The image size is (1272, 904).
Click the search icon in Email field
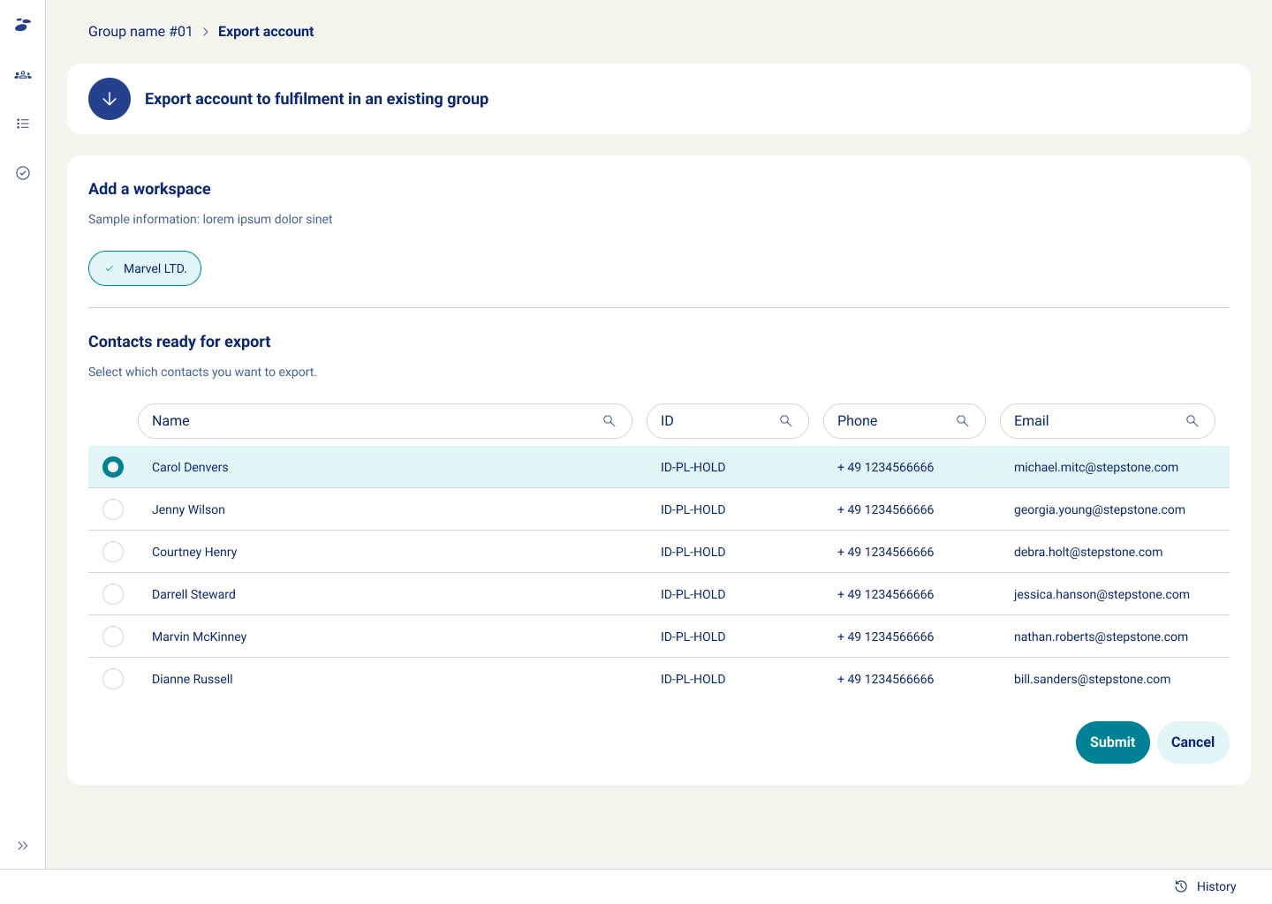coord(1192,421)
